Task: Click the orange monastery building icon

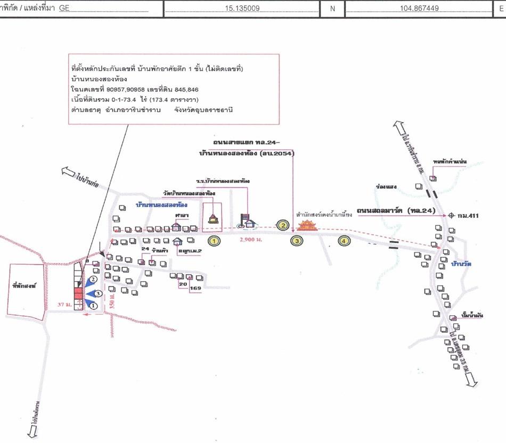Action: click(307, 226)
